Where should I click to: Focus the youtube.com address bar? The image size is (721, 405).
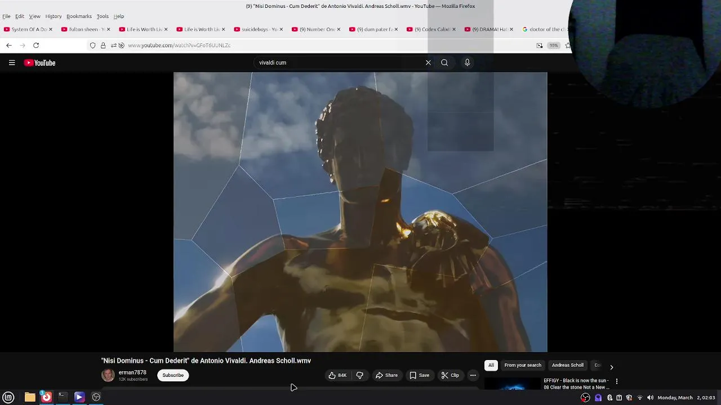(x=327, y=45)
